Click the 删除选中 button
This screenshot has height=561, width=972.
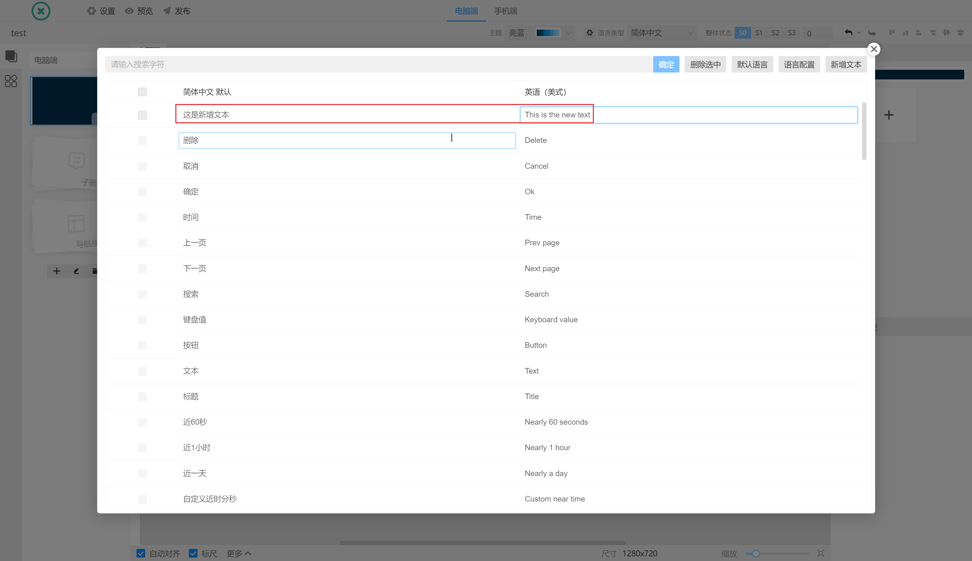[705, 64]
